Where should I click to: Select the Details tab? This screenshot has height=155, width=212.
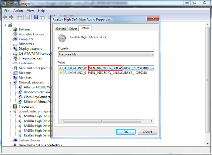[x=85, y=28]
